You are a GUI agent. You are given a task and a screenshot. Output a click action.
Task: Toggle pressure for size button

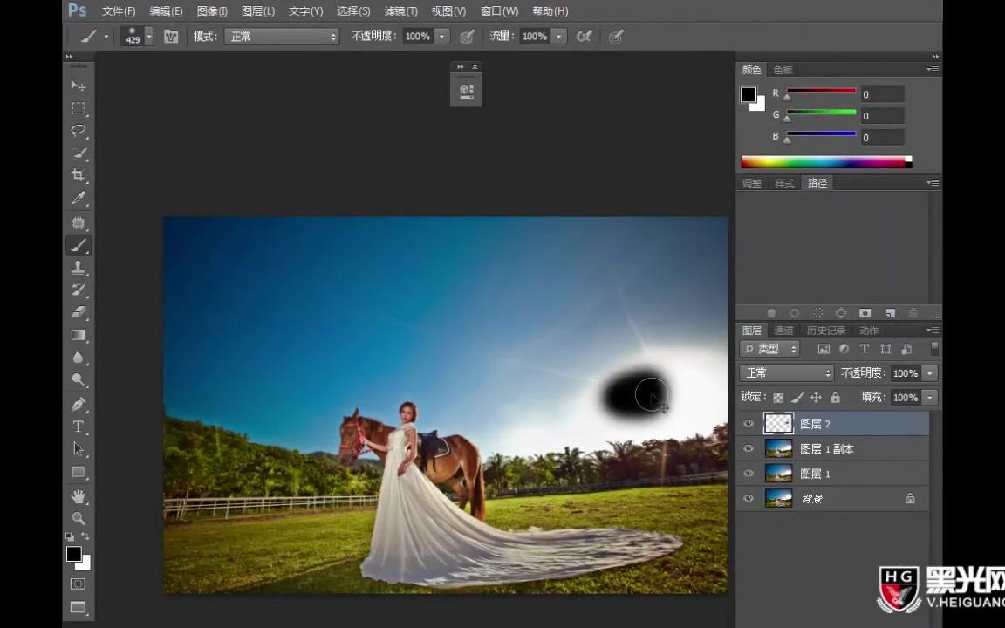coord(616,37)
